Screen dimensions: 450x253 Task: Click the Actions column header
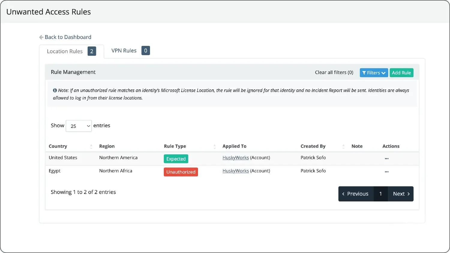pyautogui.click(x=391, y=146)
